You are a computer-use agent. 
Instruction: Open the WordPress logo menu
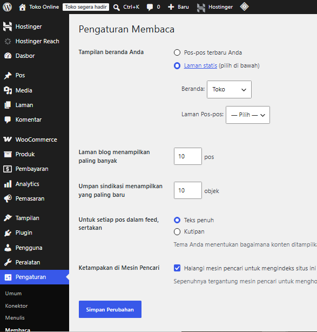click(7, 7)
